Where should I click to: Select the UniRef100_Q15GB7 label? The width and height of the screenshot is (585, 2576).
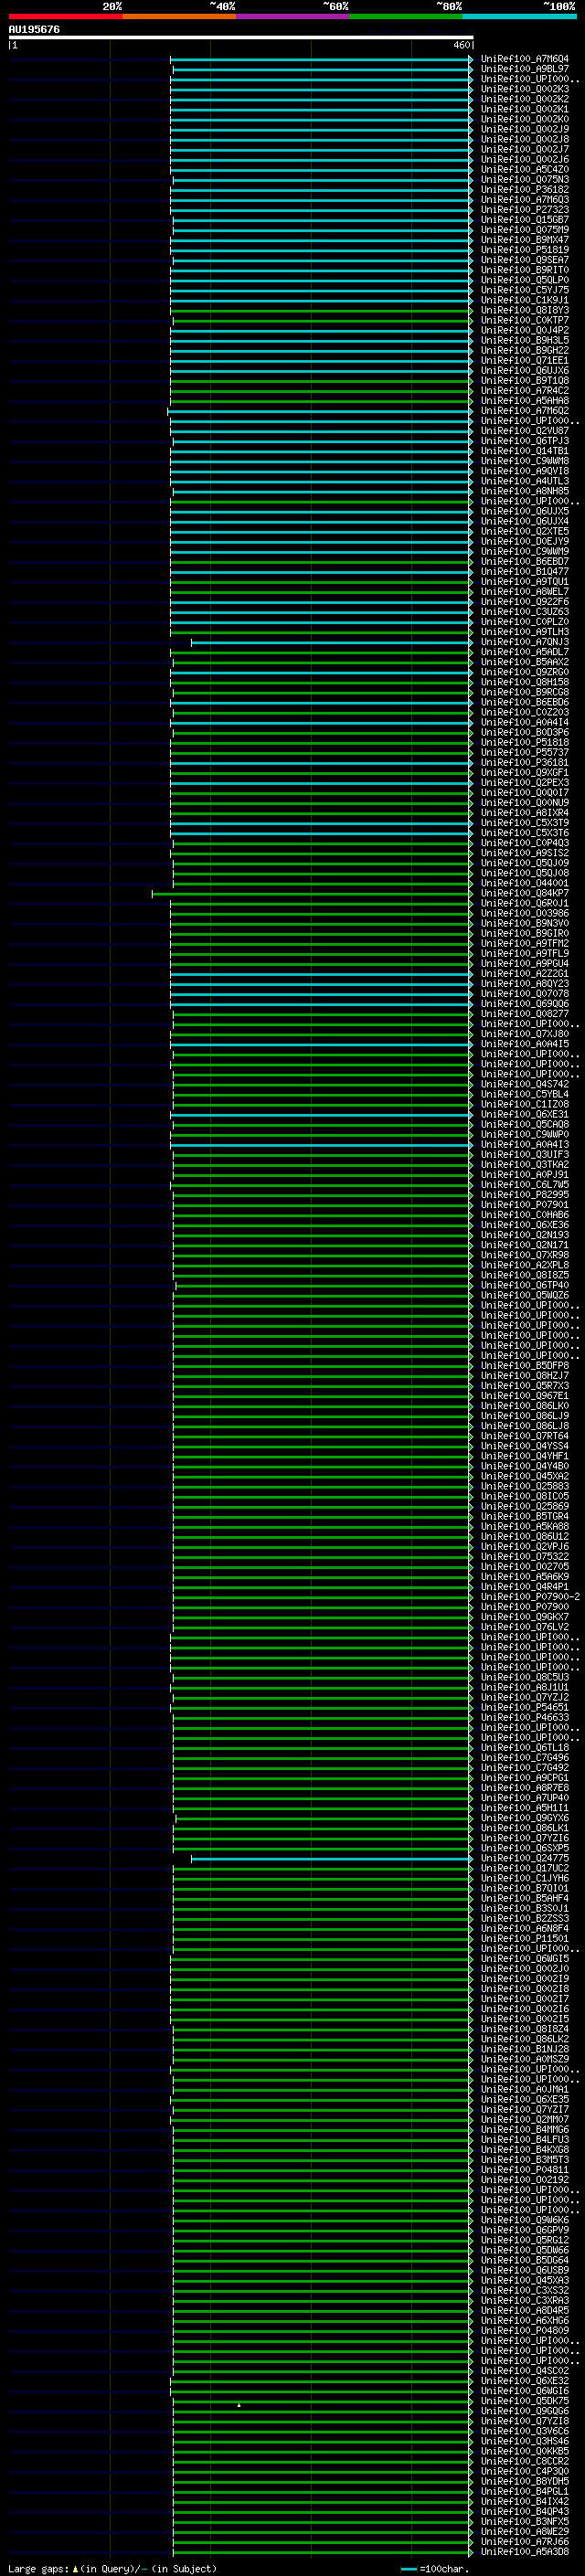(x=524, y=220)
